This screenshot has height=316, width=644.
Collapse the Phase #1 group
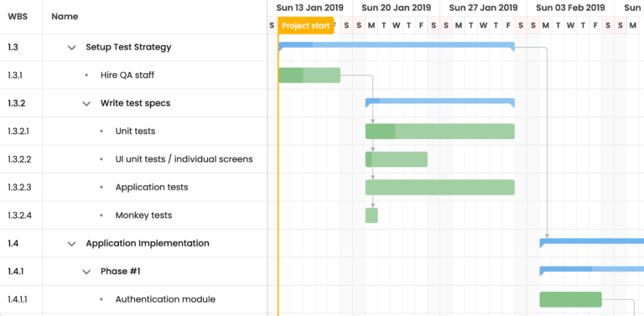(x=86, y=272)
